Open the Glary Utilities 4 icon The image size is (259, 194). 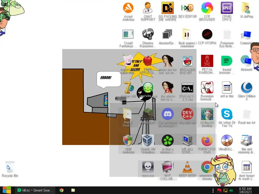(246, 91)
